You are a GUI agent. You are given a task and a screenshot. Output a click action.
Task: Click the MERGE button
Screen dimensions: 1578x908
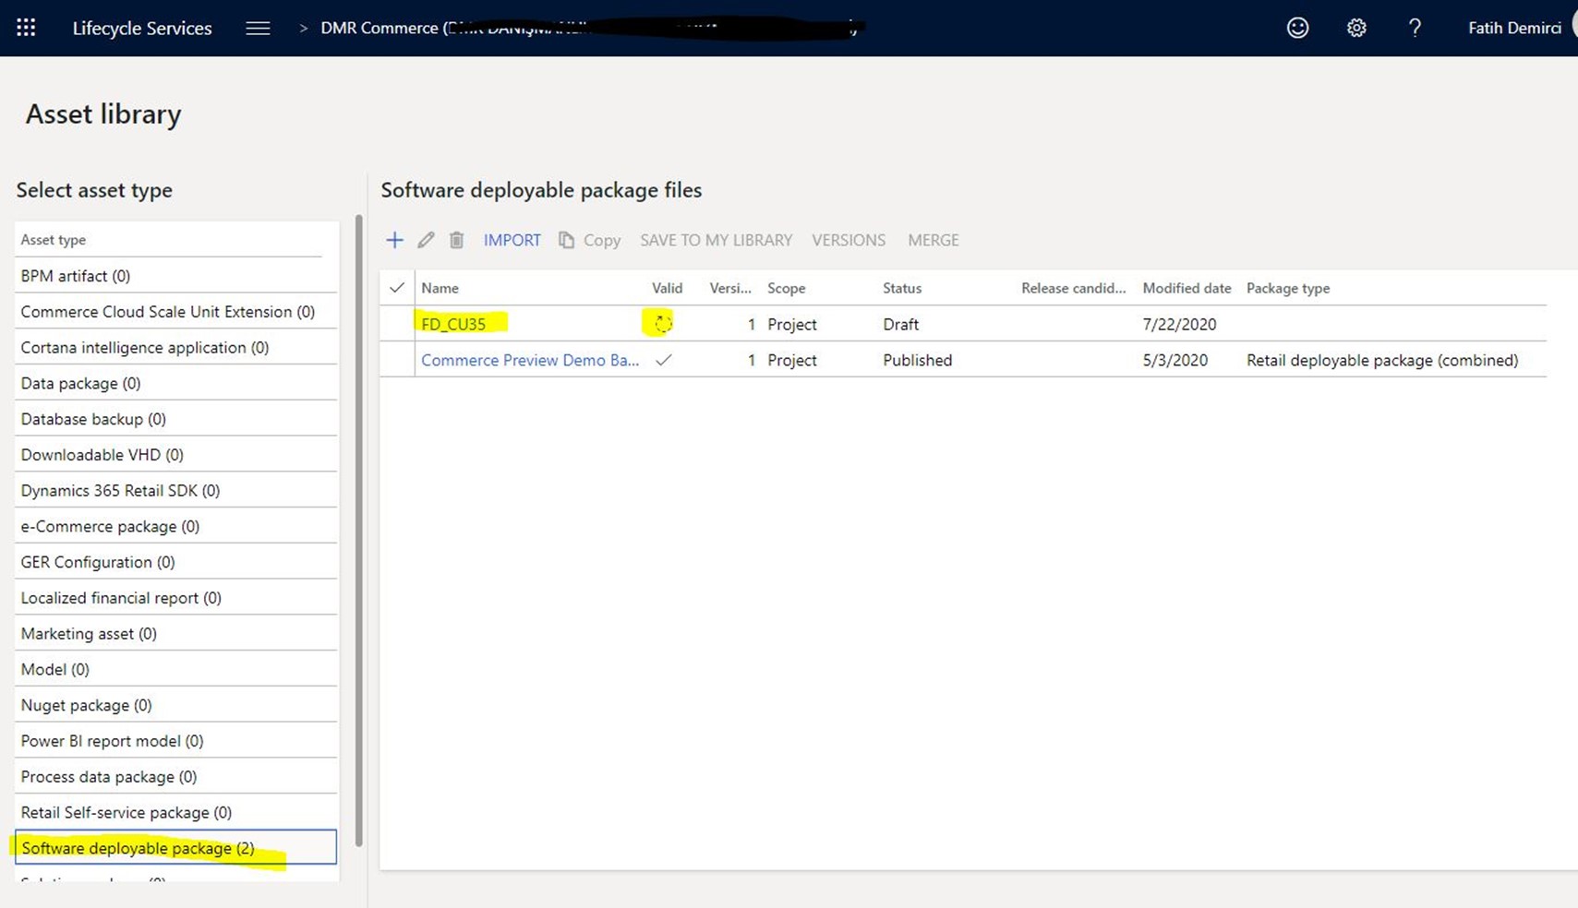point(934,240)
